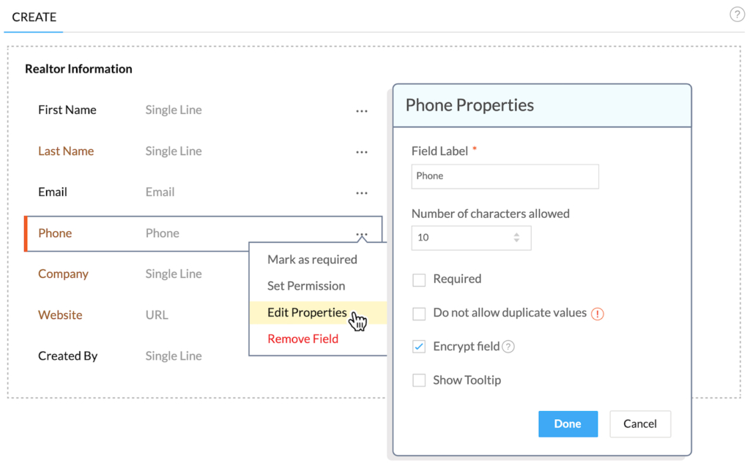Enable the Required checkbox
This screenshot has width=750, height=463.
pos(419,279)
